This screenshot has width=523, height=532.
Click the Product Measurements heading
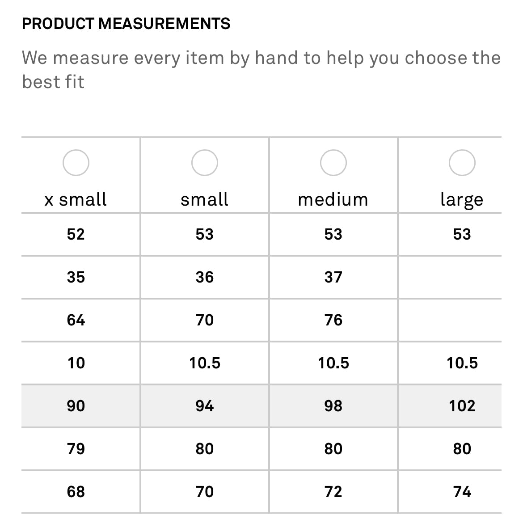click(x=126, y=23)
